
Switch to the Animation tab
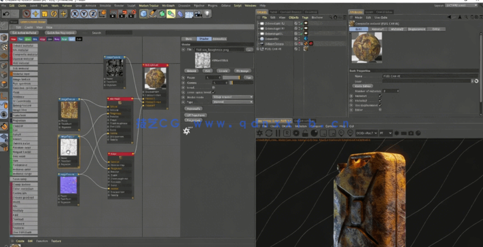[x=219, y=39]
